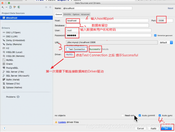
Task: Click the help question mark icon
Action: 4,129
